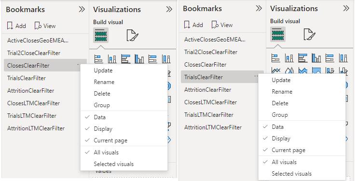Screen dimensions: 356x181
Task: Click Rename in TrialsClearFilter context menu
Action: click(x=302, y=92)
